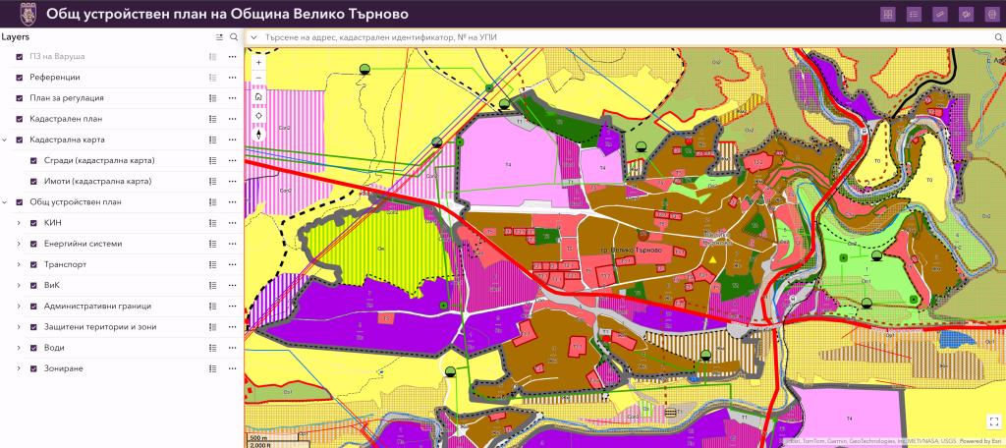Show legend for Имоти (кадастрална карта)
This screenshot has width=1006, height=448.
click(x=213, y=181)
